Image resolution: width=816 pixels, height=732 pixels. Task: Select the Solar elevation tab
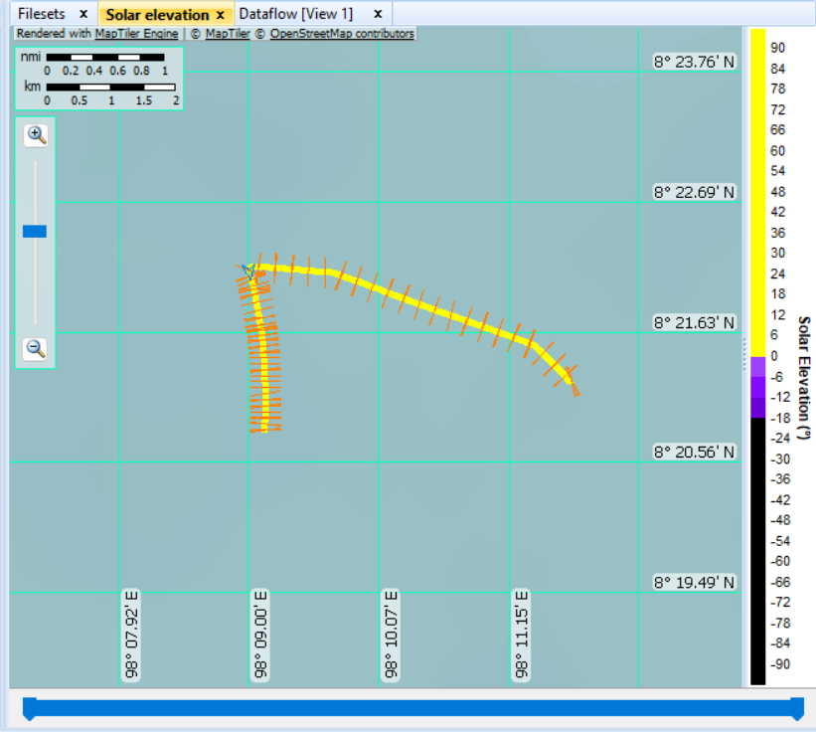(x=157, y=15)
